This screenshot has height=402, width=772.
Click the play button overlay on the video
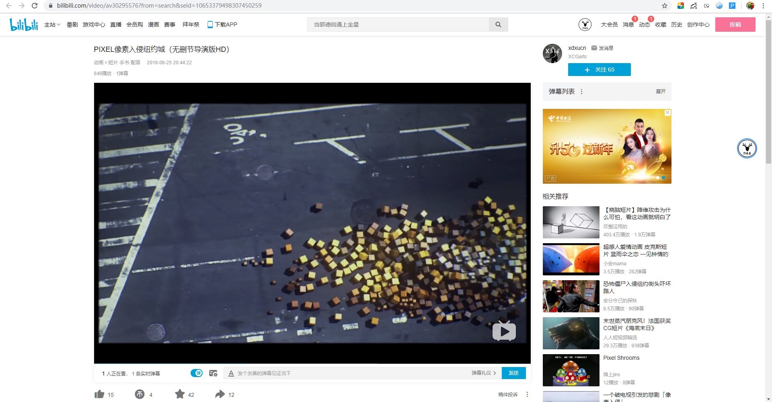[x=504, y=331]
